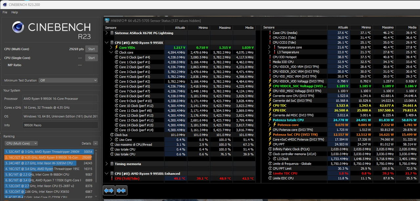The width and height of the screenshot is (420, 201).
Task: Select ranking entry 6: AMD Ryzen 7 1700X
Action: click(49, 180)
